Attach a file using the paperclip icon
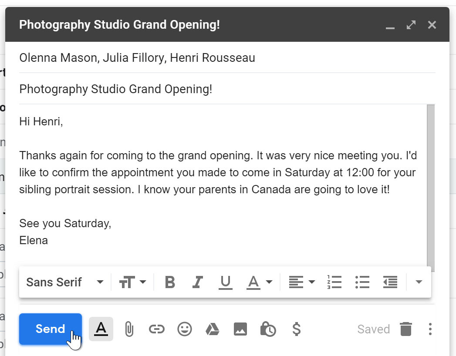 point(129,329)
